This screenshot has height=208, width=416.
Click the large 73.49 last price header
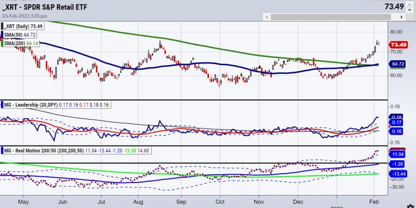[394, 7]
